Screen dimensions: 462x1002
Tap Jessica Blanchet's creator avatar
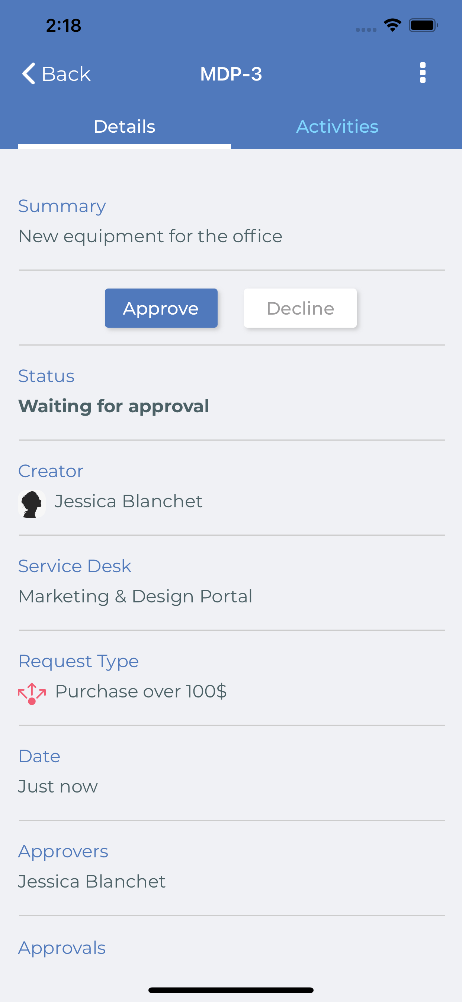pos(32,504)
